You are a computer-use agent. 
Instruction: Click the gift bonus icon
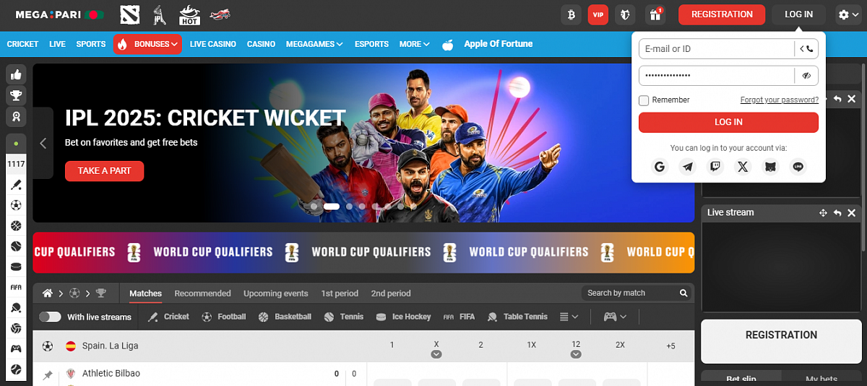click(655, 14)
